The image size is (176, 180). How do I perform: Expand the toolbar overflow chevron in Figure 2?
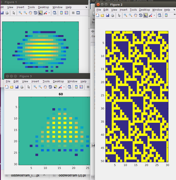175,14
